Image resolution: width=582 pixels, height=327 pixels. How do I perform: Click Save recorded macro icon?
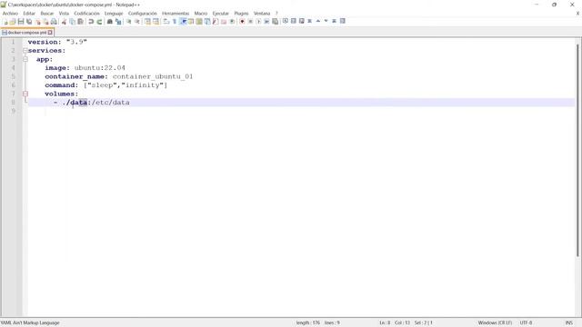coord(275,22)
